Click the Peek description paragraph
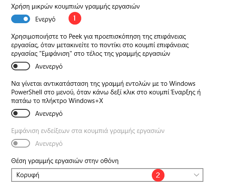Screen dimensions: 227x187 pos(100,45)
